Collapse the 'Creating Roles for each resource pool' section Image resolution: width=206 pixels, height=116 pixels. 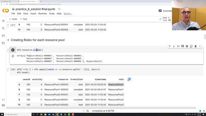8,40
